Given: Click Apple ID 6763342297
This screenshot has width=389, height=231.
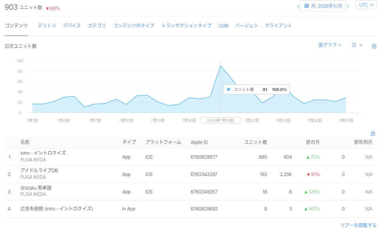Looking at the screenshot, I should (x=204, y=175).
